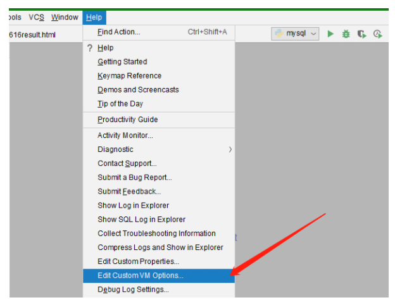Open the Window menu
The width and height of the screenshot is (395, 307).
(65, 17)
